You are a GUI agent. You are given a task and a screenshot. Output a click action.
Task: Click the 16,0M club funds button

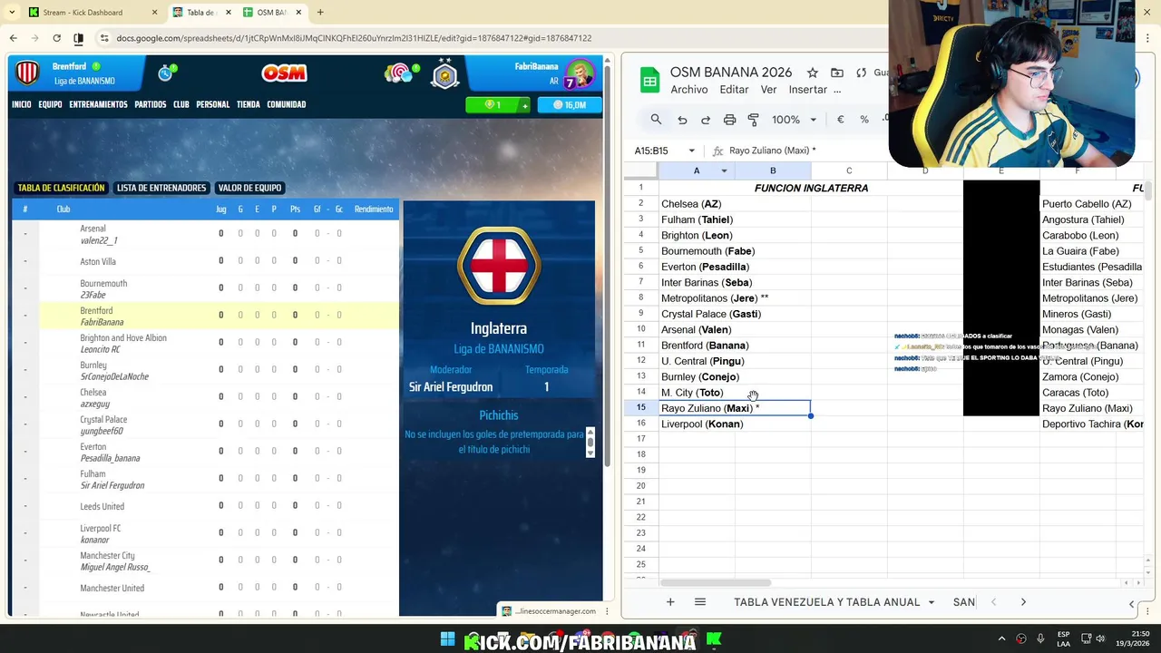pyautogui.click(x=570, y=105)
